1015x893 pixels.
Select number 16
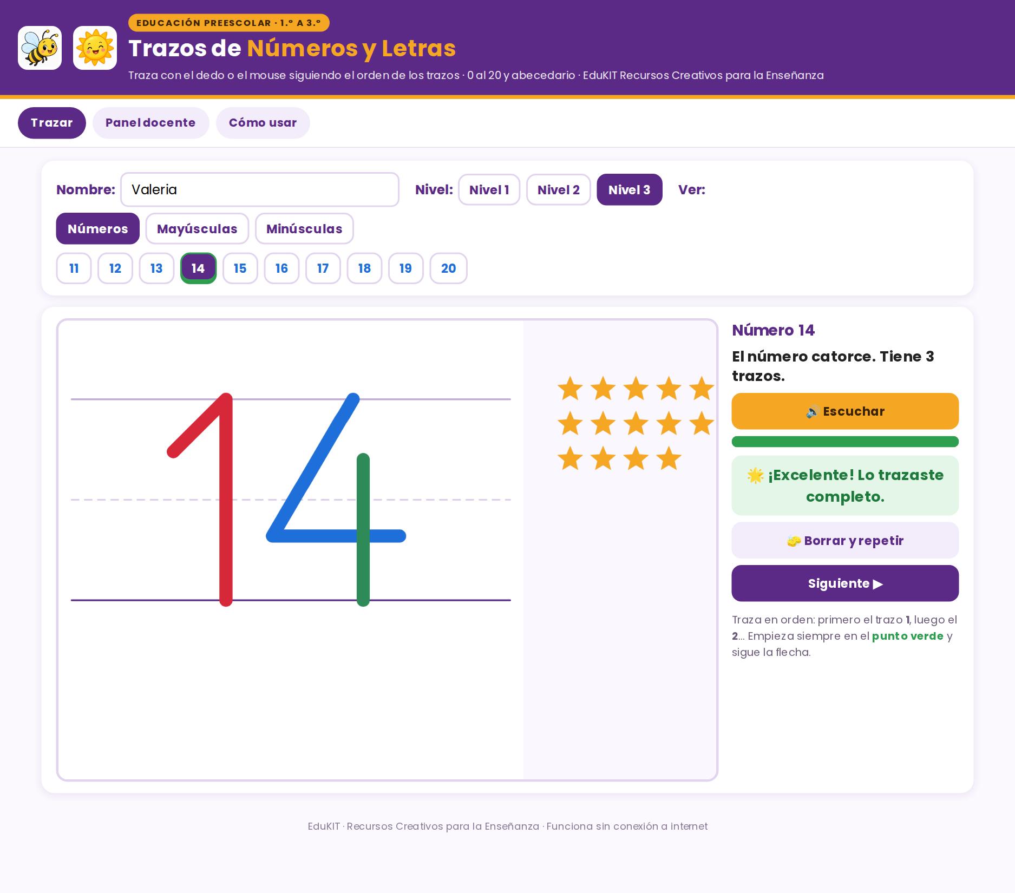(x=281, y=268)
